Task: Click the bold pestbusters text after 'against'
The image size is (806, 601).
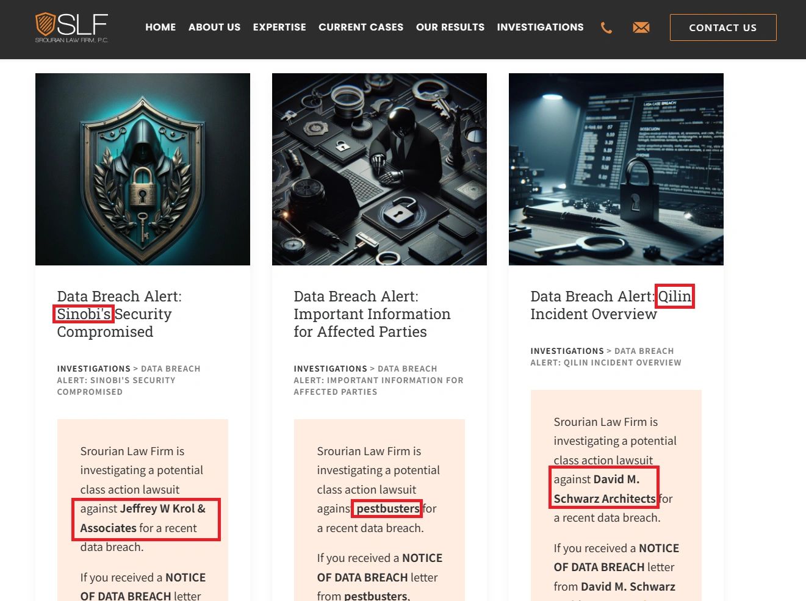Action: (x=388, y=508)
